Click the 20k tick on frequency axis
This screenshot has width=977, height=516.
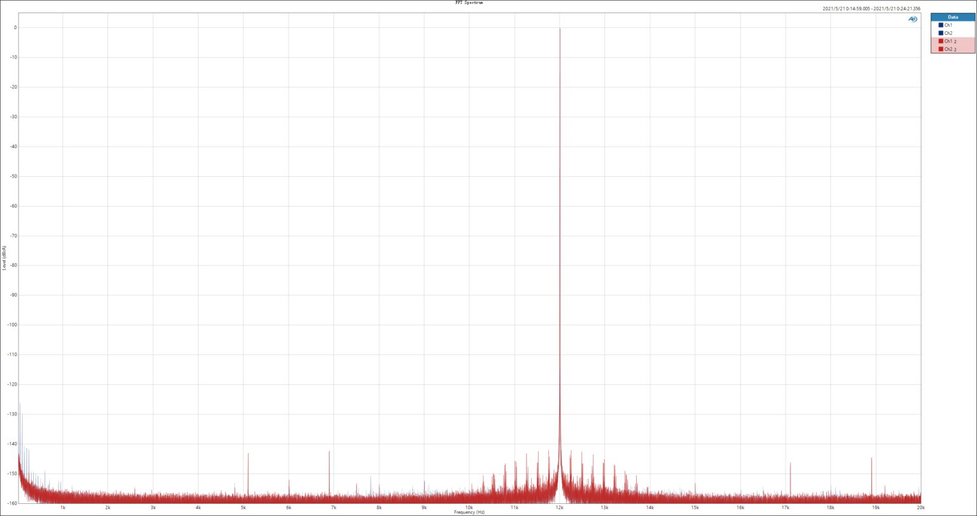pos(920,508)
